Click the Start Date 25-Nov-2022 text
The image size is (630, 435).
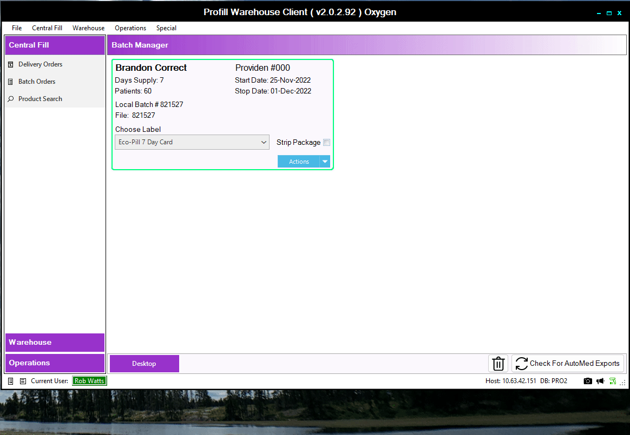[273, 81]
